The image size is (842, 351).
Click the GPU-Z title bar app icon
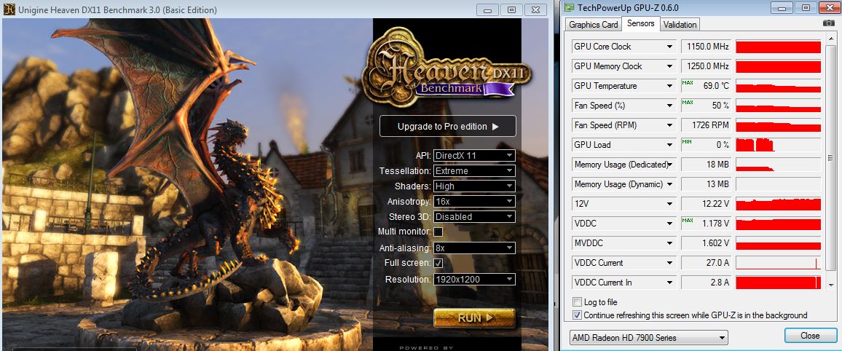click(x=567, y=7)
